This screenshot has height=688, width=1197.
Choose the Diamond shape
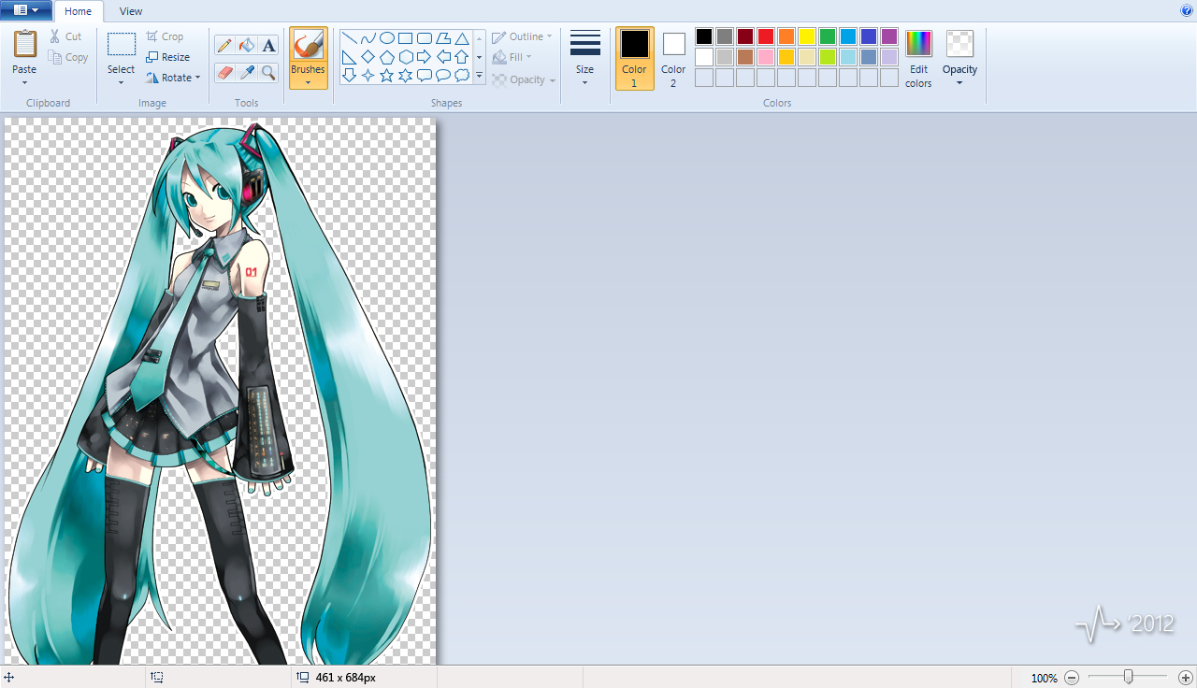(368, 57)
